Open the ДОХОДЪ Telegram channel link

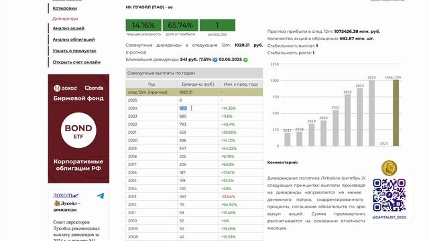(66, 195)
